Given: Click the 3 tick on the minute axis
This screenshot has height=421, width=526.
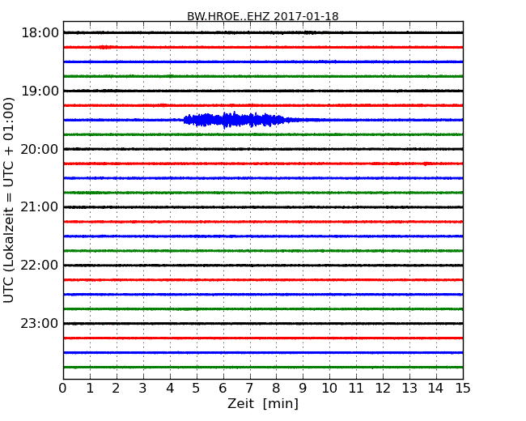Looking at the screenshot, I should pyautogui.click(x=143, y=389).
